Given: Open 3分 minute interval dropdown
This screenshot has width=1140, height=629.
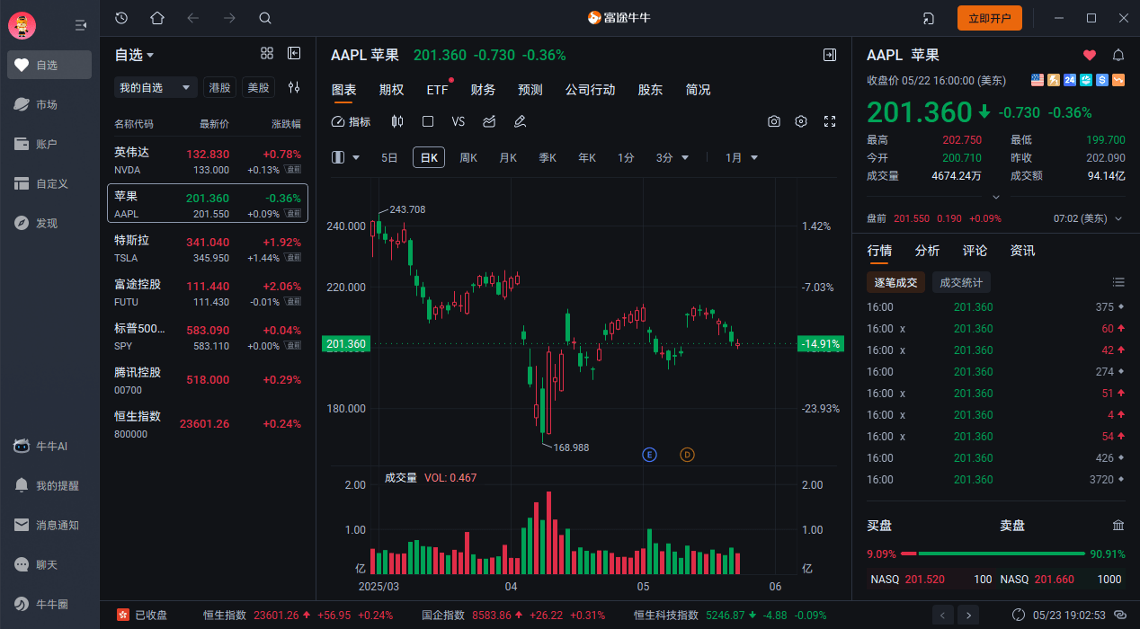Looking at the screenshot, I should point(672,157).
